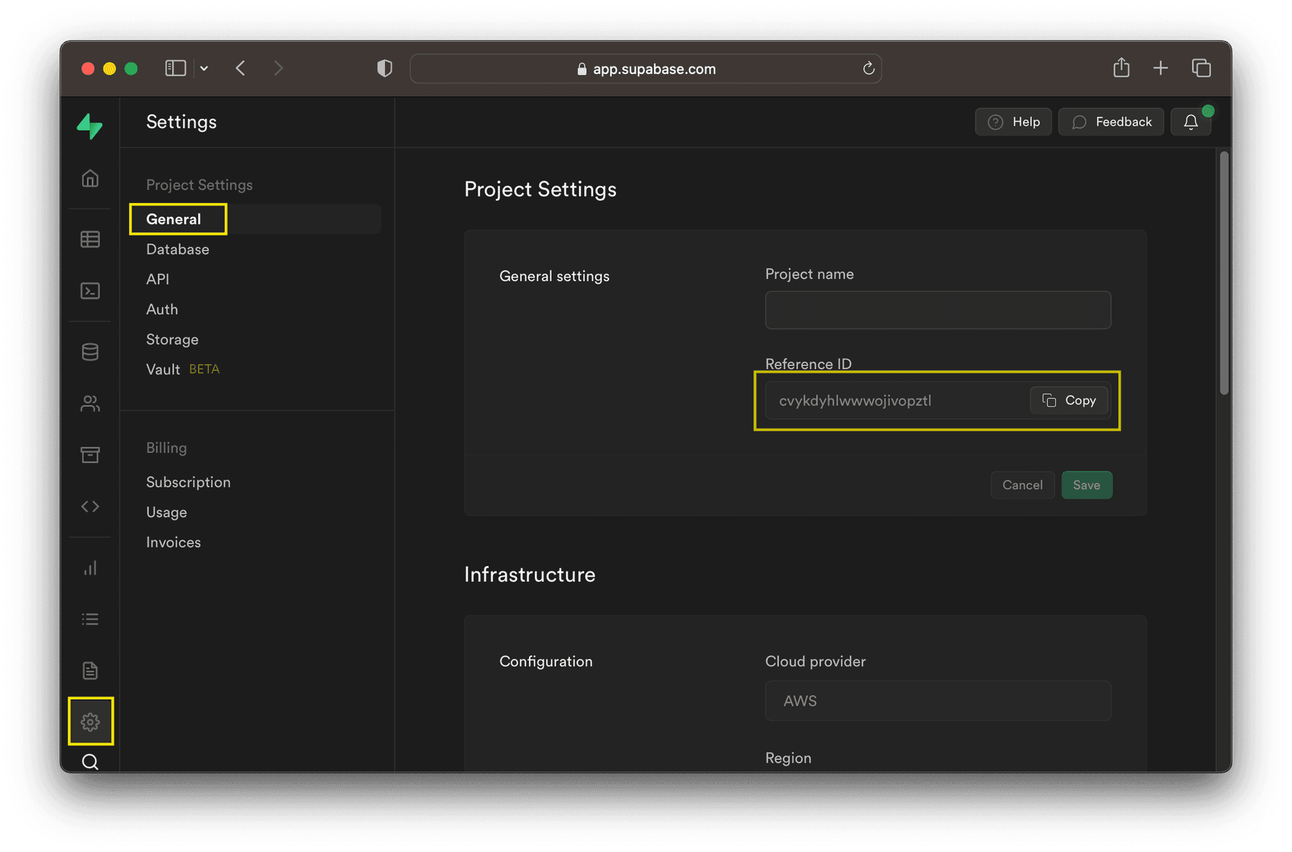Click the Edge Functions code brackets icon

point(90,506)
